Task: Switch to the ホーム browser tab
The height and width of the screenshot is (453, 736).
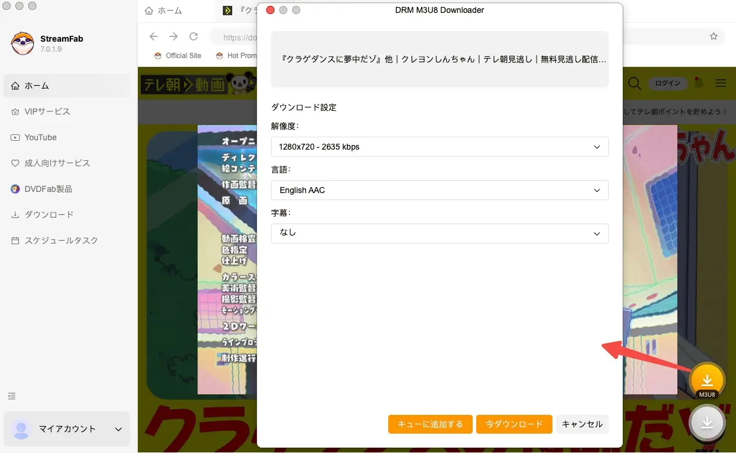Action: (x=164, y=11)
